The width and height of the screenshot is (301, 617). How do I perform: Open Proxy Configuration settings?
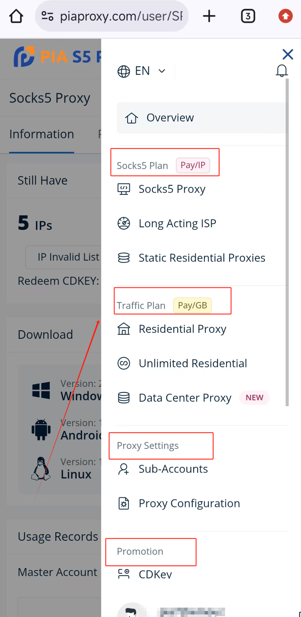[189, 503]
